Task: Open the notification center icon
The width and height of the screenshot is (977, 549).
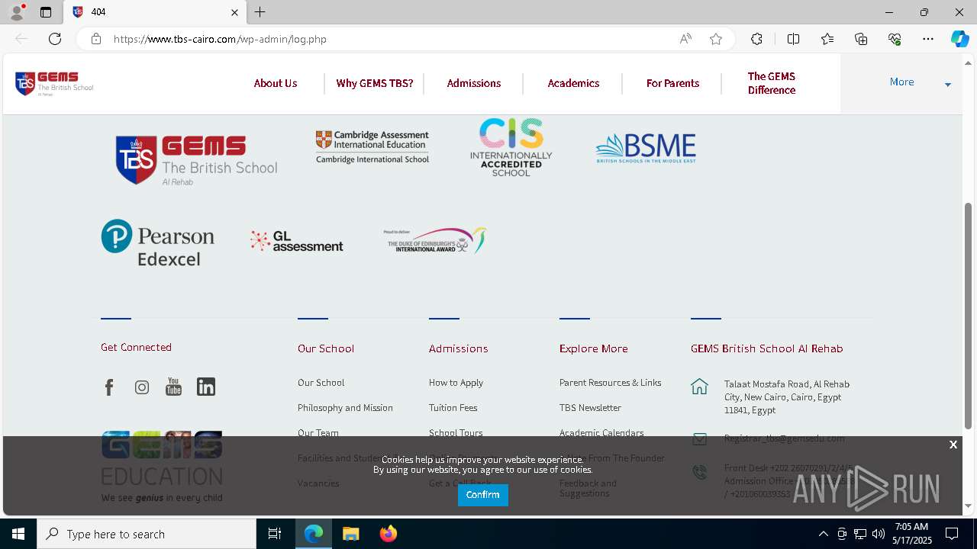Action: pos(952,534)
